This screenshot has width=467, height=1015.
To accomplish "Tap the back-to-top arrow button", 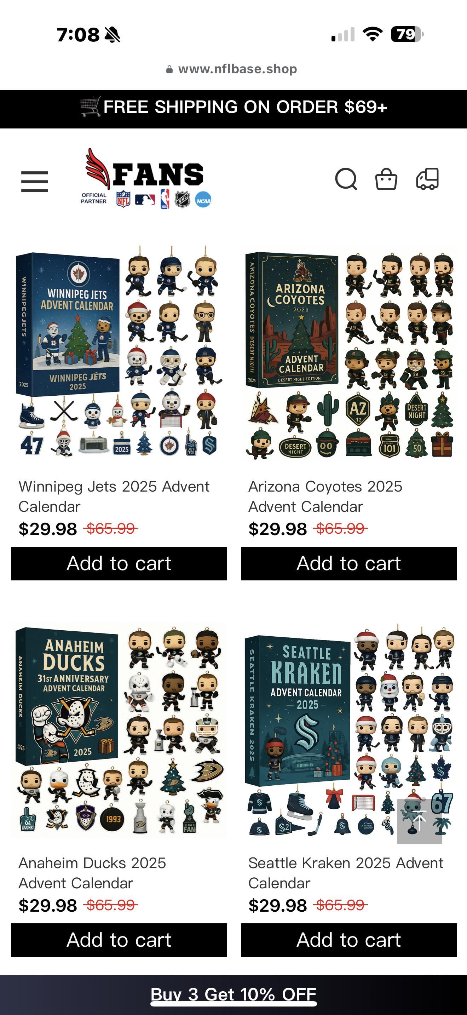I will point(419,821).
